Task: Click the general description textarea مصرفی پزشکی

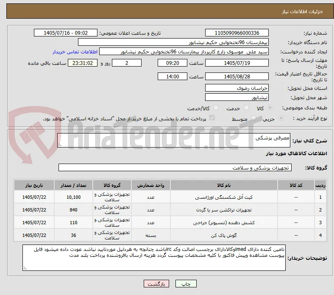Action: click(x=174, y=140)
